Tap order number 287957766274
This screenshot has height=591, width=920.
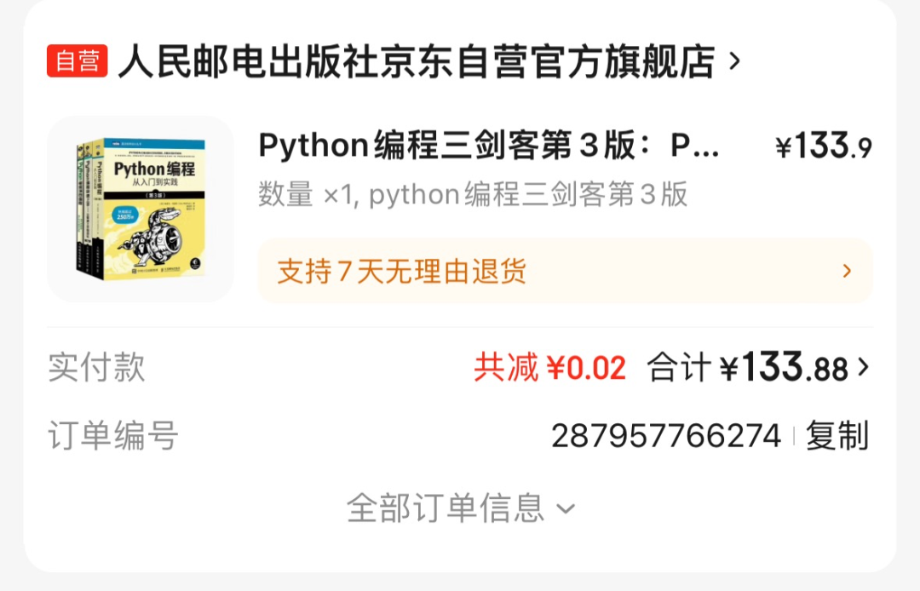[666, 436]
